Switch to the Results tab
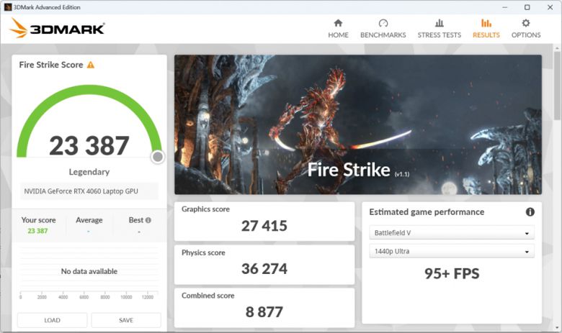 click(x=486, y=29)
